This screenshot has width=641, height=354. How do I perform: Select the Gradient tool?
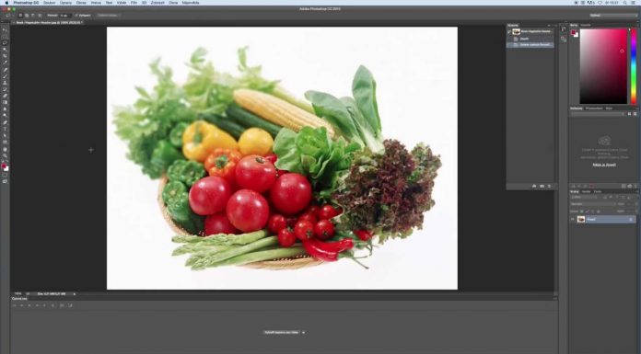[5, 102]
